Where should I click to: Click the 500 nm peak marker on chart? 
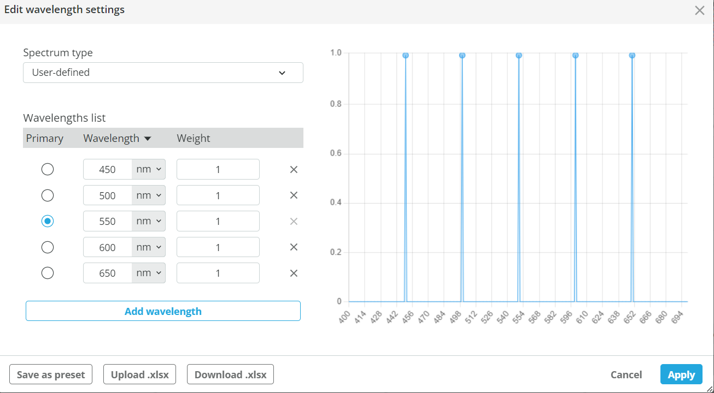pos(462,55)
